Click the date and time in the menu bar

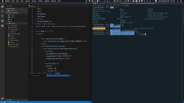pos(167,1)
